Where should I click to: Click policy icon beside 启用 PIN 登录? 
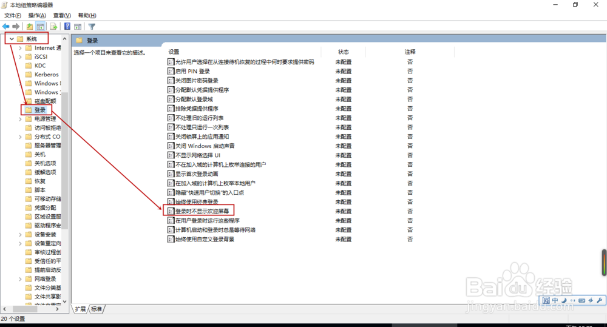click(171, 71)
